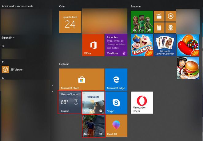Expand the second chevron folder under A
This screenshot has height=141, width=203.
(53, 91)
